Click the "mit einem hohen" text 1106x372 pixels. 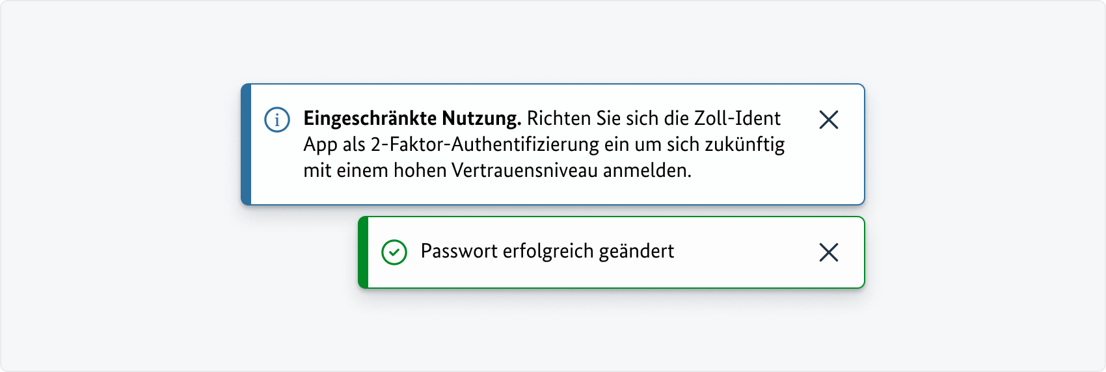point(375,170)
